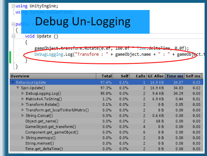This screenshot has width=207, height=156.
Task: Click the 0.44 time value for Matrix4x4.ToString()
Action: click(179, 99)
